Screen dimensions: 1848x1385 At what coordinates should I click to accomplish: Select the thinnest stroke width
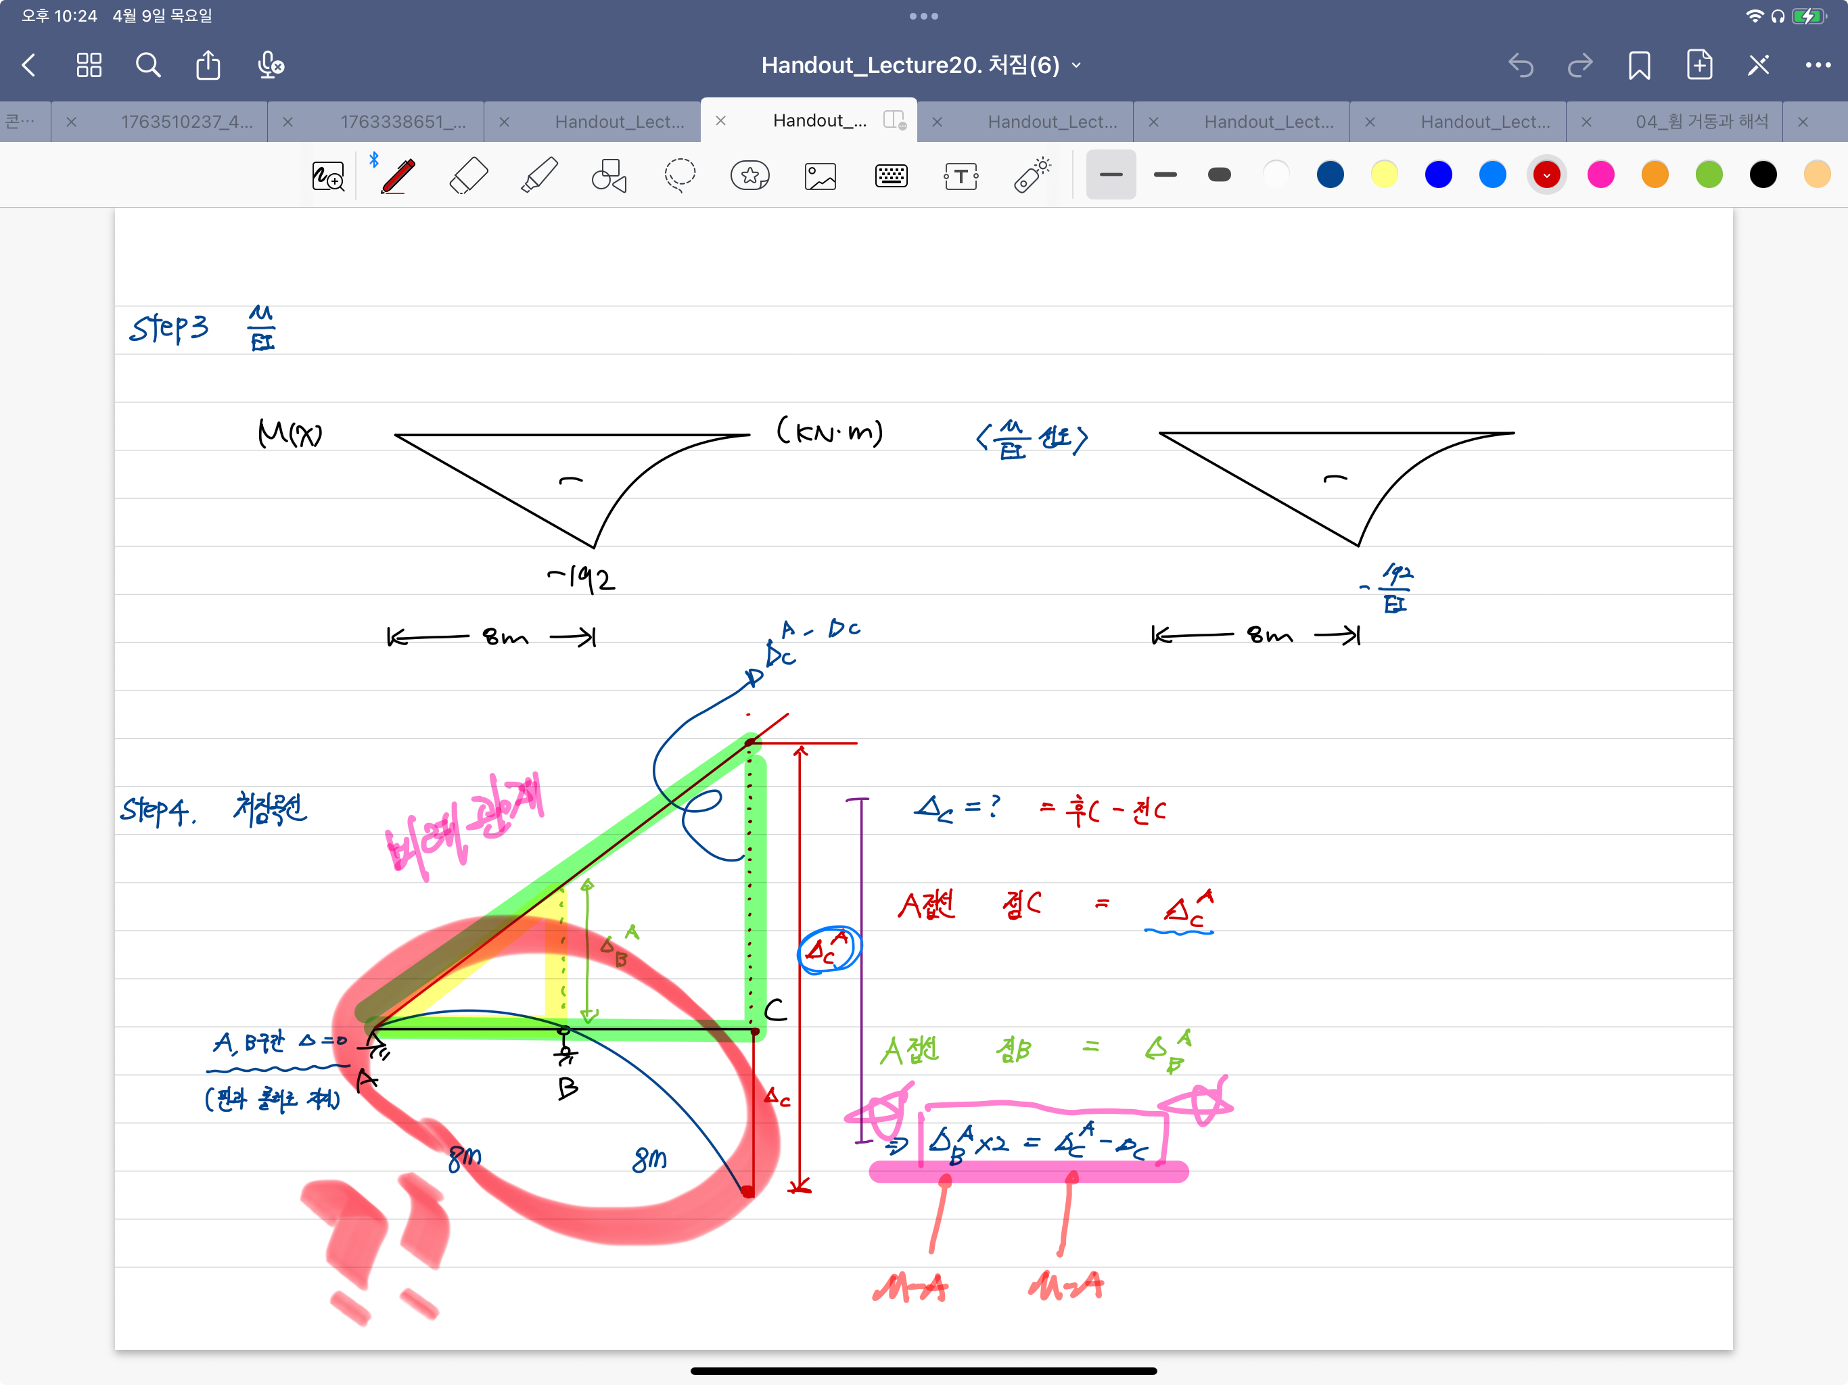tap(1110, 174)
